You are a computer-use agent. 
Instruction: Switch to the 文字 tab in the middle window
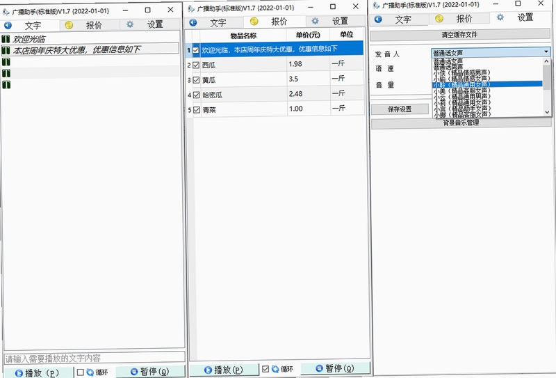tap(214, 23)
